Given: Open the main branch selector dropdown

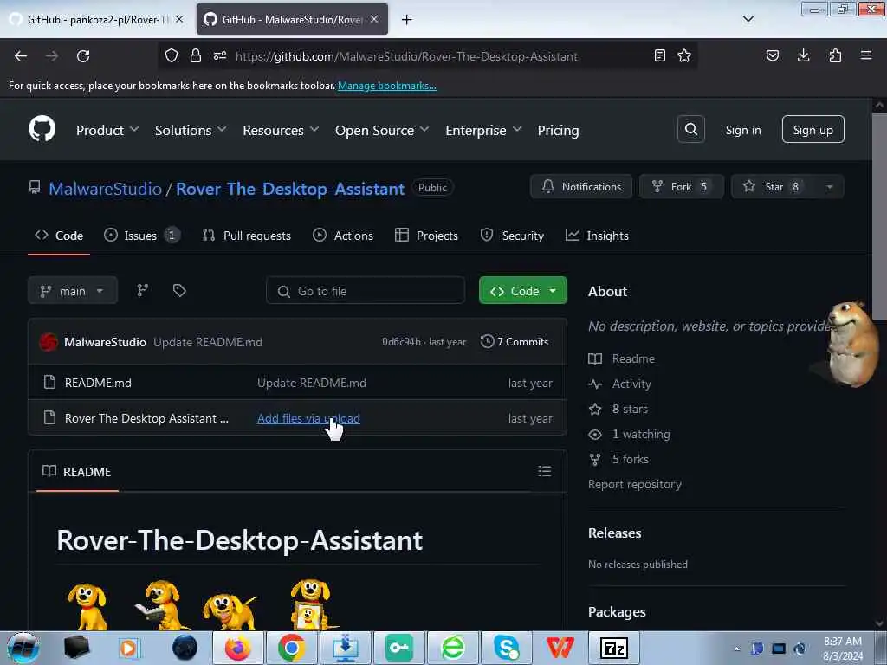Looking at the screenshot, I should (73, 291).
